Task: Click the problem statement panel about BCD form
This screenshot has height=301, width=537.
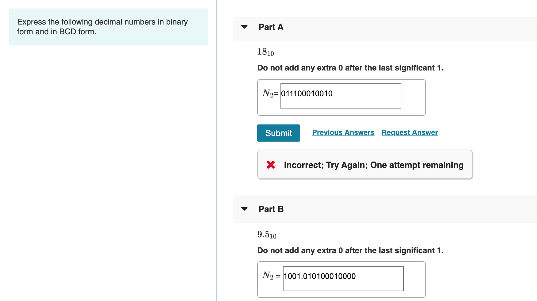Action: click(109, 27)
